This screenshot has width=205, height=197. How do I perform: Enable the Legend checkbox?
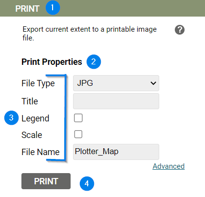point(78,118)
